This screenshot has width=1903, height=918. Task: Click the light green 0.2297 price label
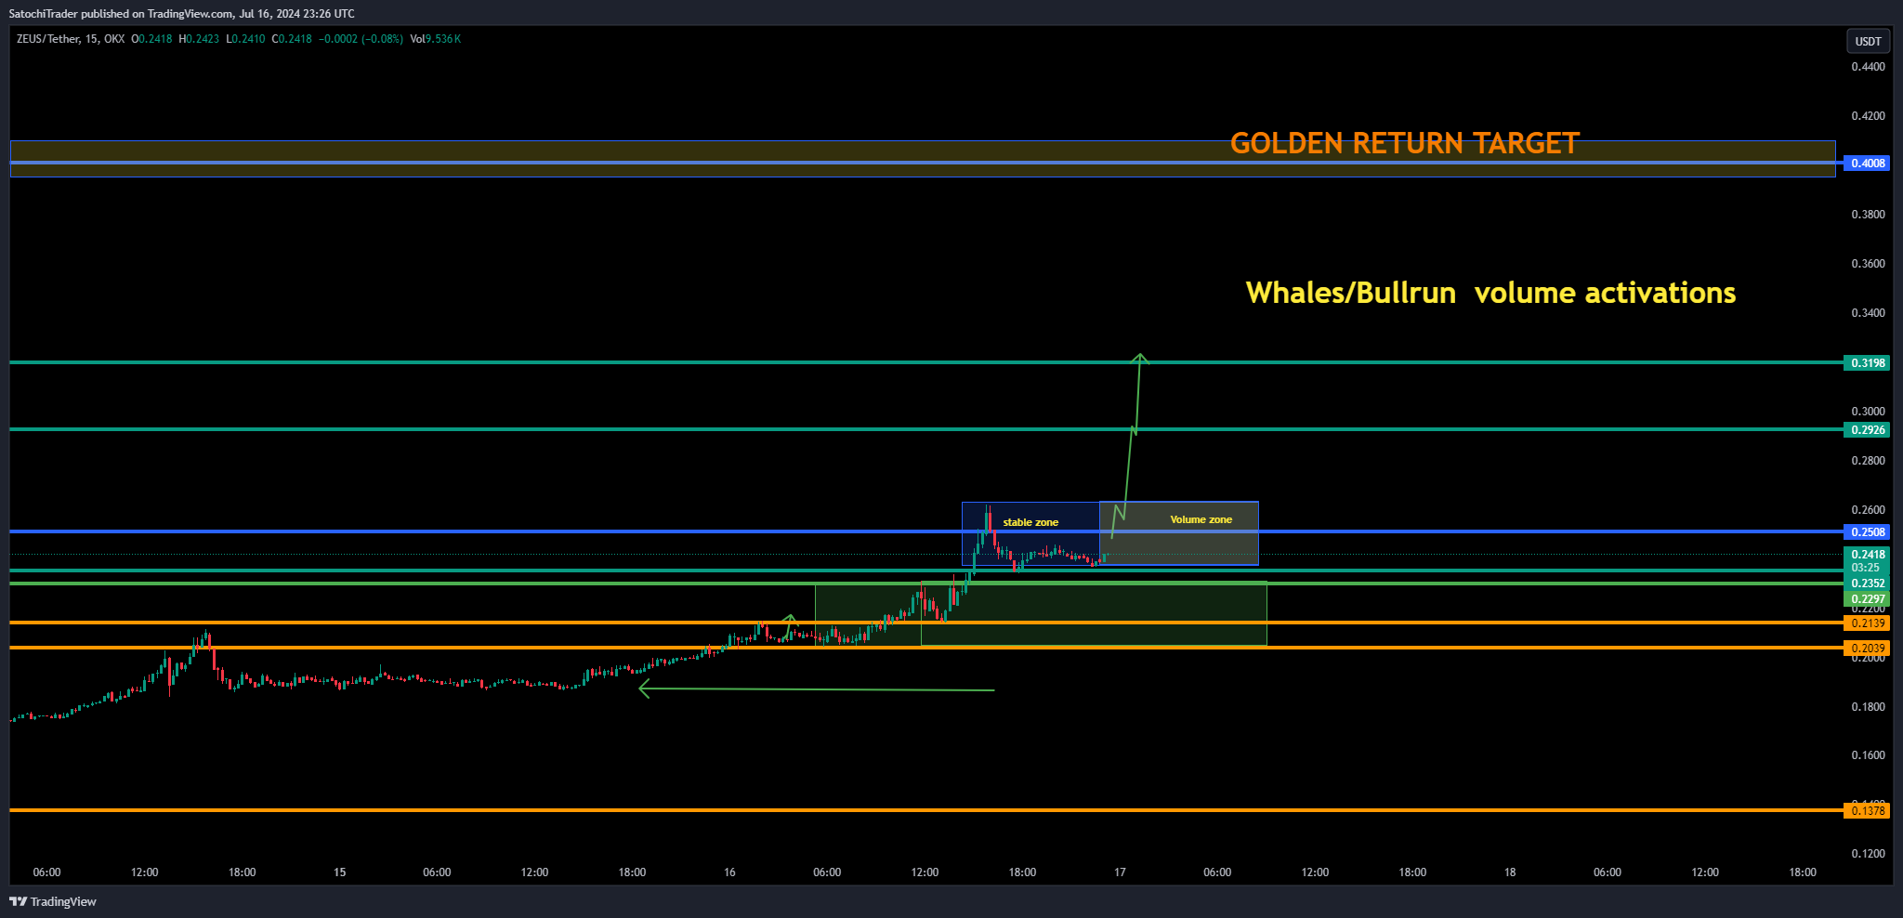pyautogui.click(x=1867, y=599)
